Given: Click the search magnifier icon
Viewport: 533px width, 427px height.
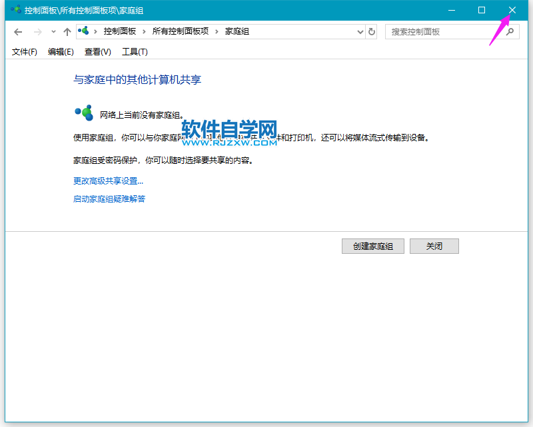Looking at the screenshot, I should tap(510, 31).
